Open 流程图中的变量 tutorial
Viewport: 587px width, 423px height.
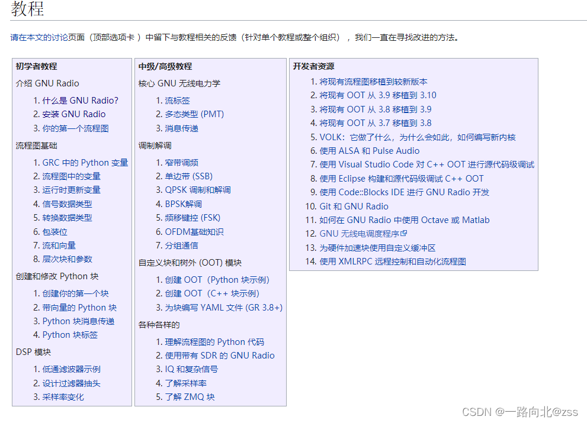click(x=71, y=176)
